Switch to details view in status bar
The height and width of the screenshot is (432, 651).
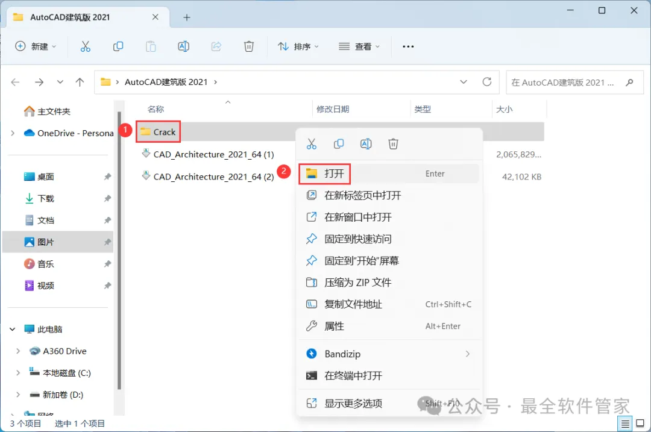625,424
